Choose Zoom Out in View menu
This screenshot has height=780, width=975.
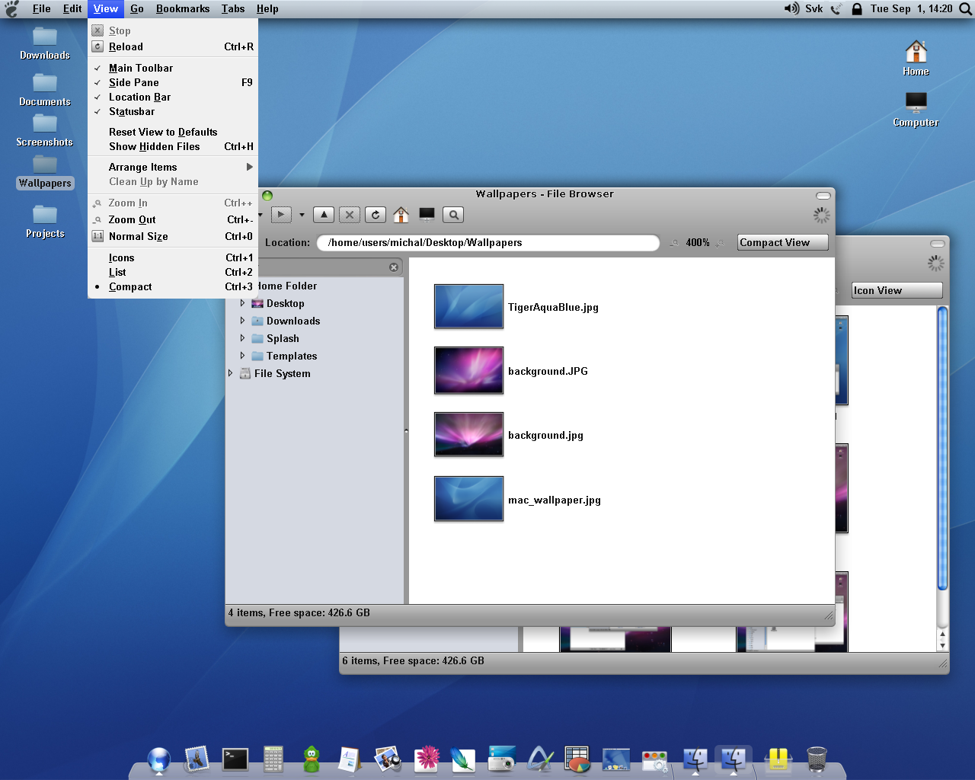pos(173,219)
